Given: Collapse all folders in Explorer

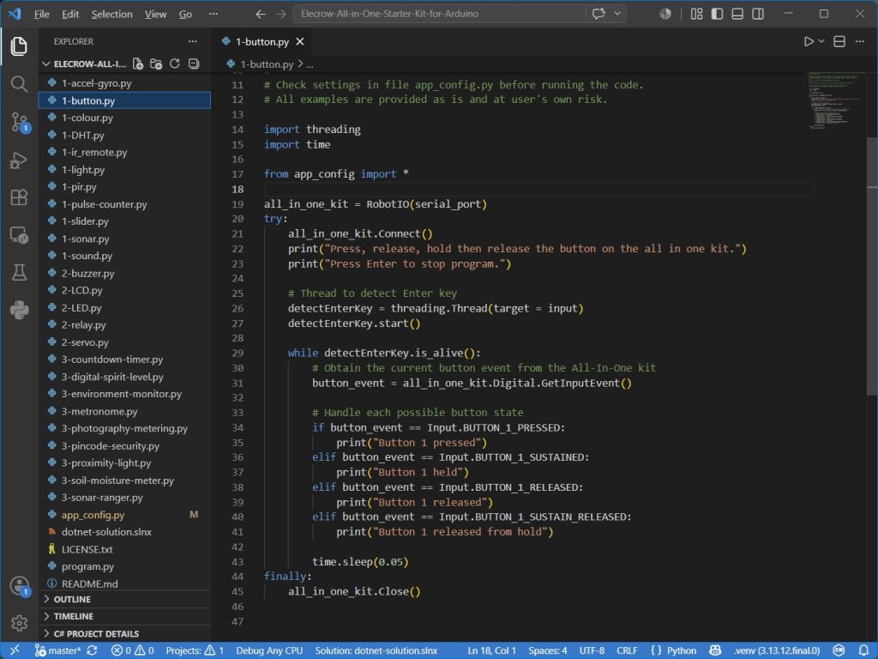Looking at the screenshot, I should coord(194,63).
